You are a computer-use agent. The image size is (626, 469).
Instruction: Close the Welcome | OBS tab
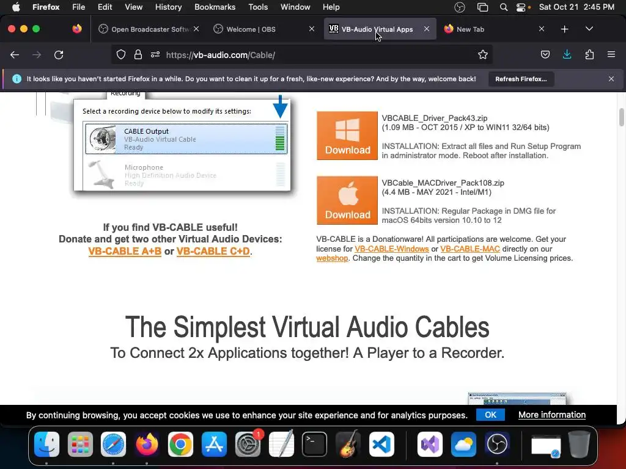point(311,29)
